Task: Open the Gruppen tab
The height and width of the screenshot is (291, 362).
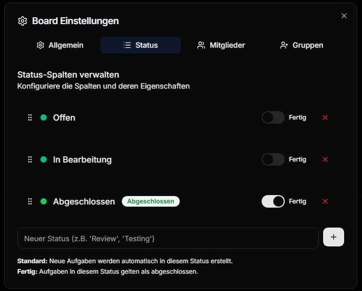Action: click(302, 45)
